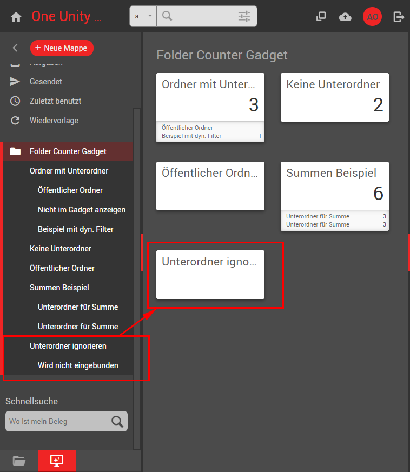Click the Schnellsuche label

coord(31,401)
